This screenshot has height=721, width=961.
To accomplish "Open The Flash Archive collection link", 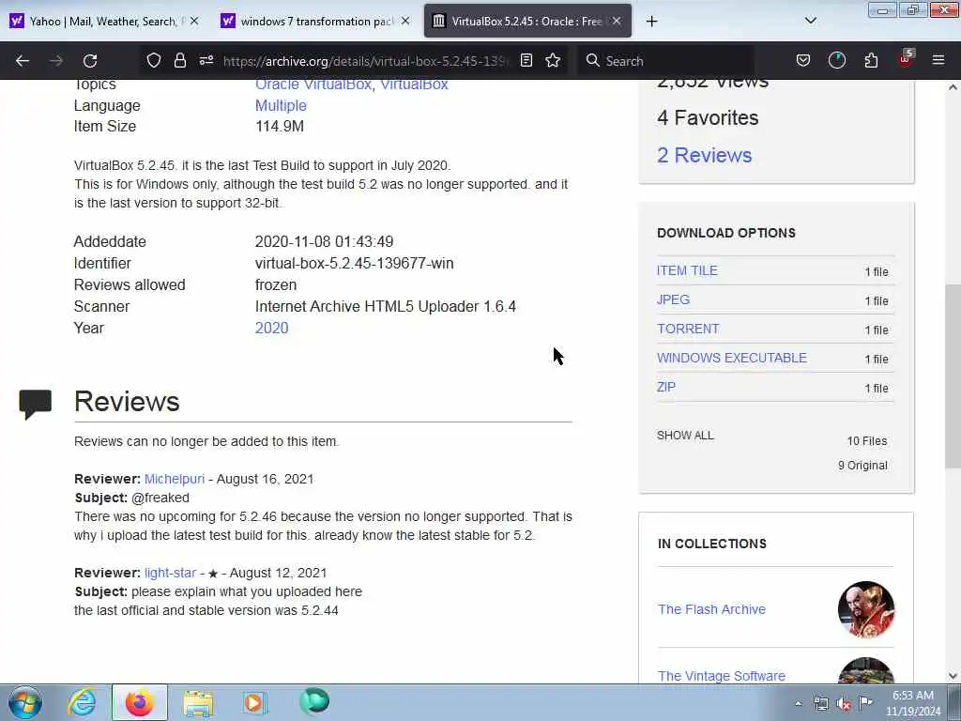I will pos(711,609).
